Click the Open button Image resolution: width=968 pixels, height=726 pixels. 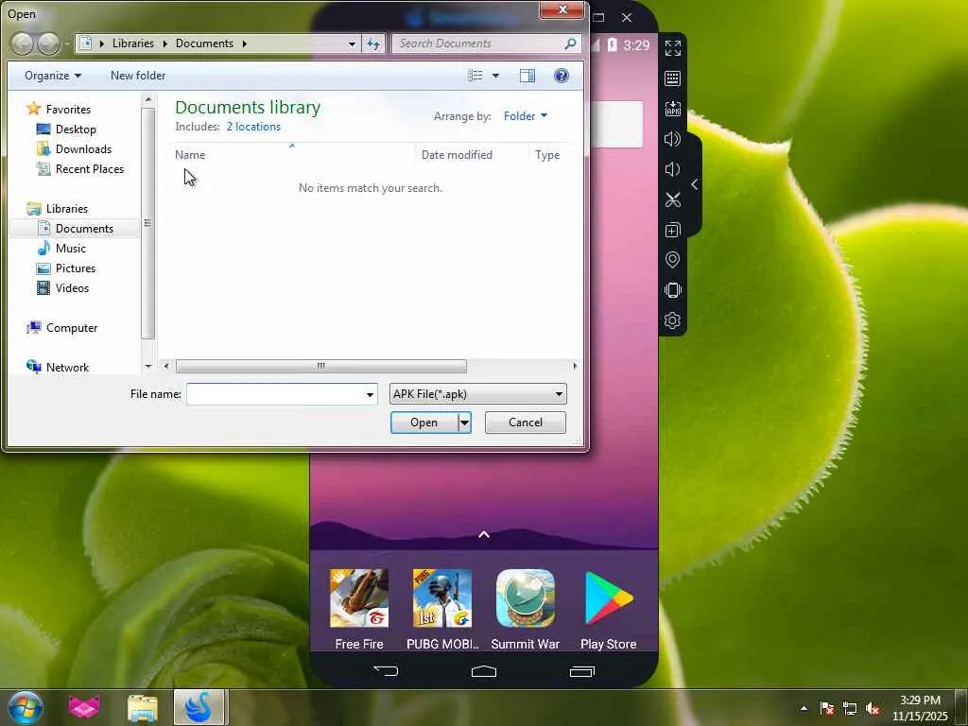(x=424, y=423)
